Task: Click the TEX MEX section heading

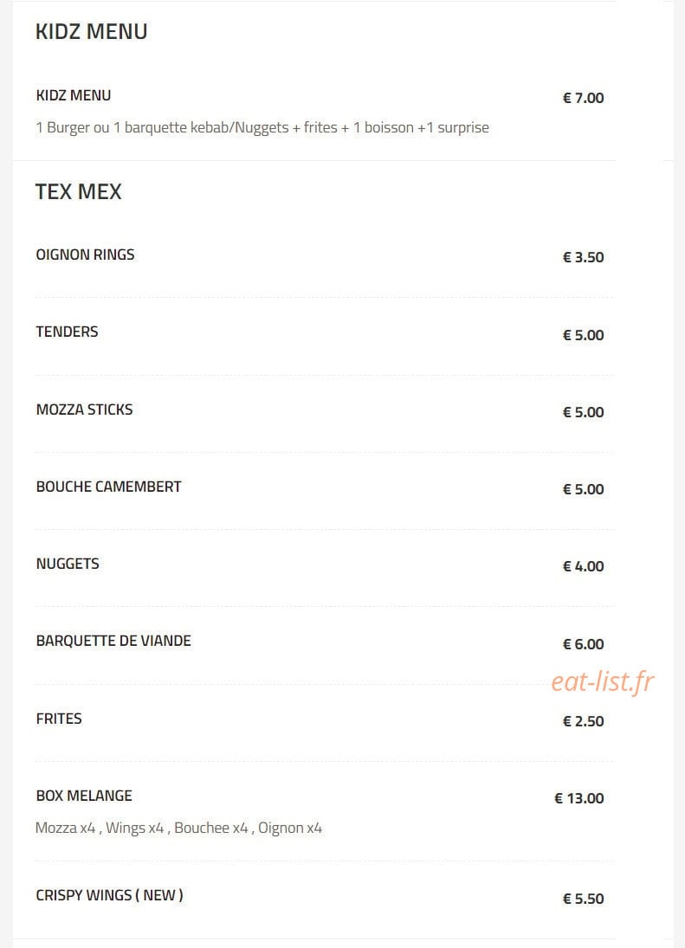Action: (79, 191)
